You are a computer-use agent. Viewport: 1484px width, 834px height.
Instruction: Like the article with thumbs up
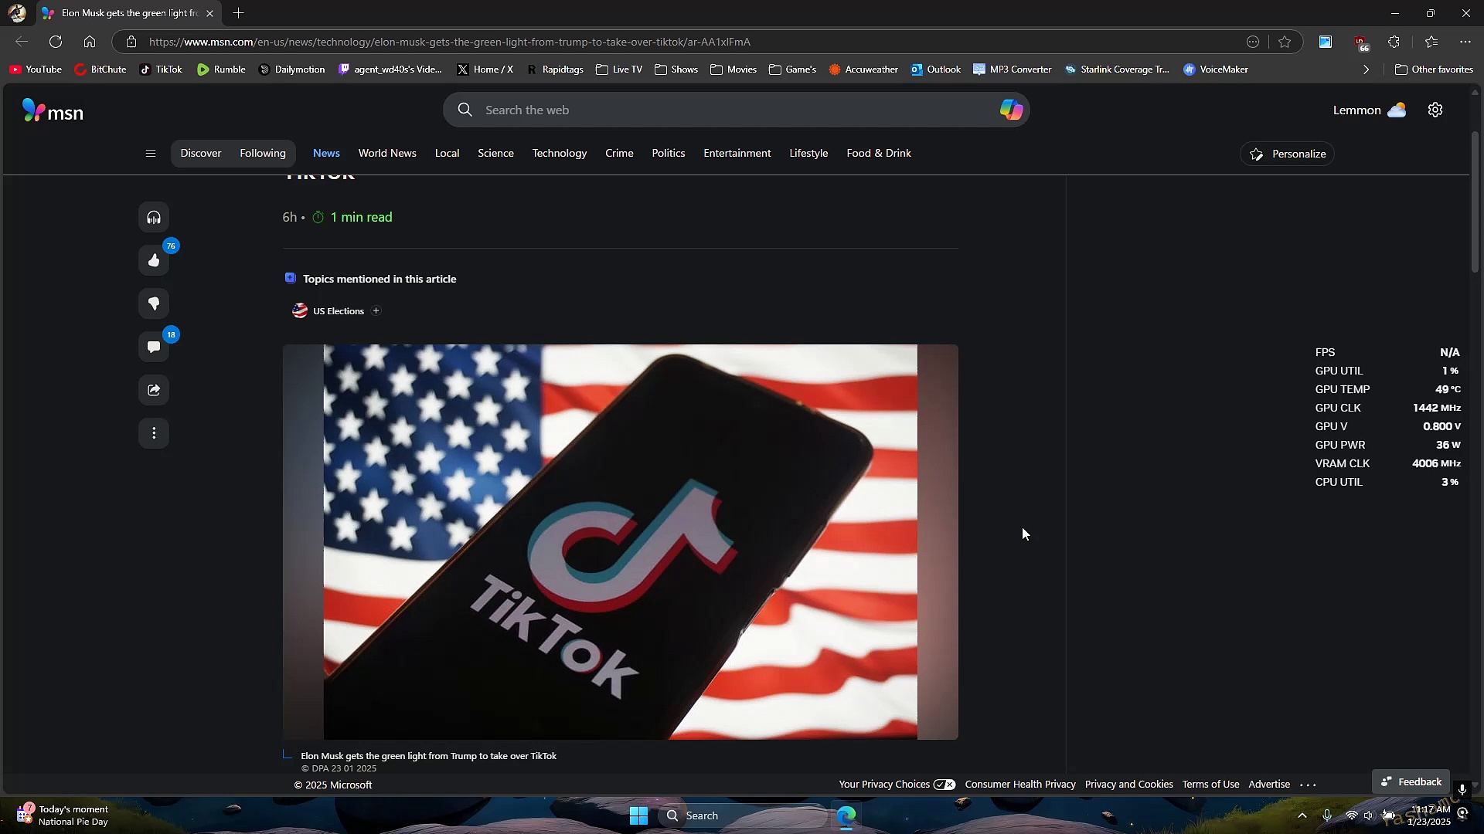[154, 261]
